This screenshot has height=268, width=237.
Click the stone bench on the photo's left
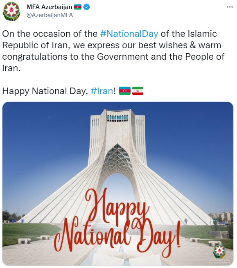pyautogui.click(x=24, y=241)
